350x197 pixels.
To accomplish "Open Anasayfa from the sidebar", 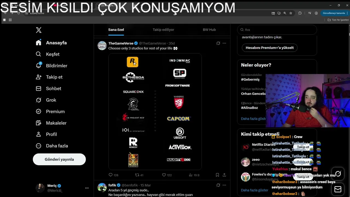I will pyautogui.click(x=51, y=43).
